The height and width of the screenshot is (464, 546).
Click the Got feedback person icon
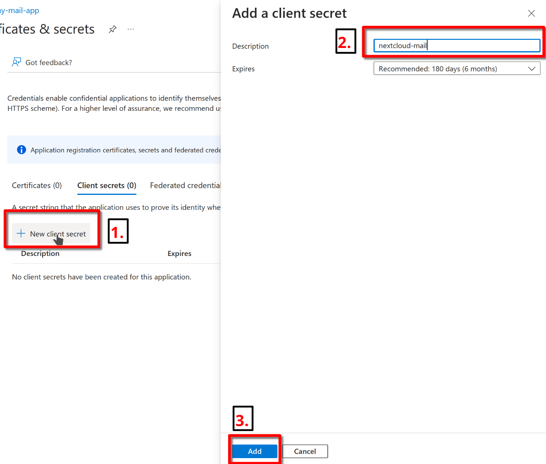(x=16, y=62)
